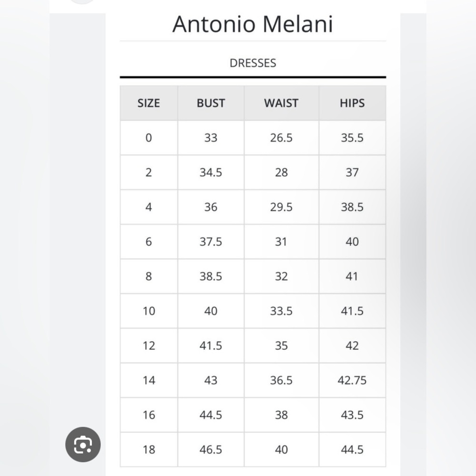Click waist value 38 for size 16
This screenshot has width=476, height=476.
tap(281, 415)
